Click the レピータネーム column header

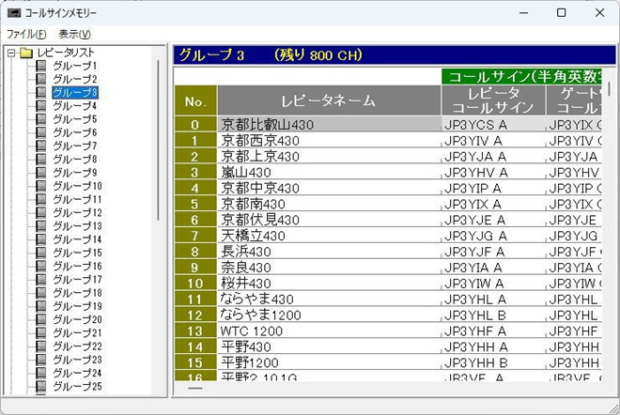328,100
